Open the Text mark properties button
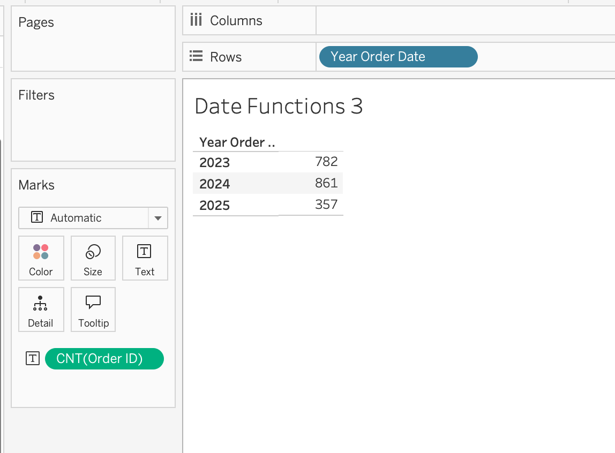Image resolution: width=615 pixels, height=453 pixels. click(145, 258)
